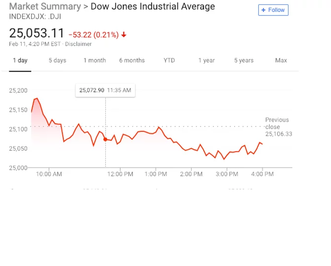Click the 4:00 PM axis label
Viewport: 331px width, 266px height.
tap(262, 174)
